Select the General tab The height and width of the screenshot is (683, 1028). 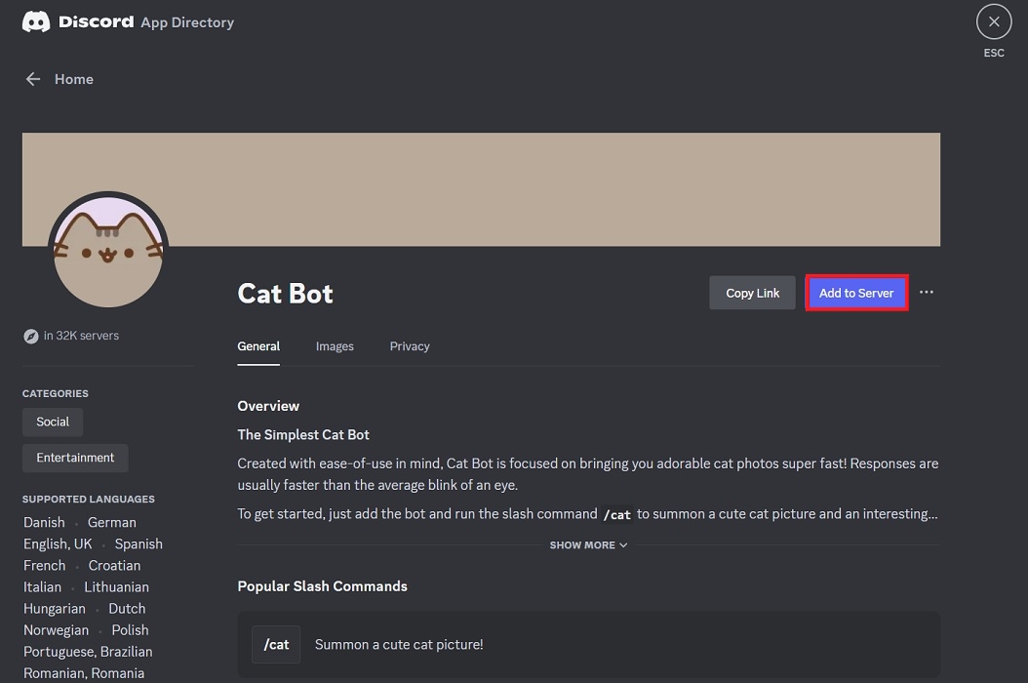258,345
